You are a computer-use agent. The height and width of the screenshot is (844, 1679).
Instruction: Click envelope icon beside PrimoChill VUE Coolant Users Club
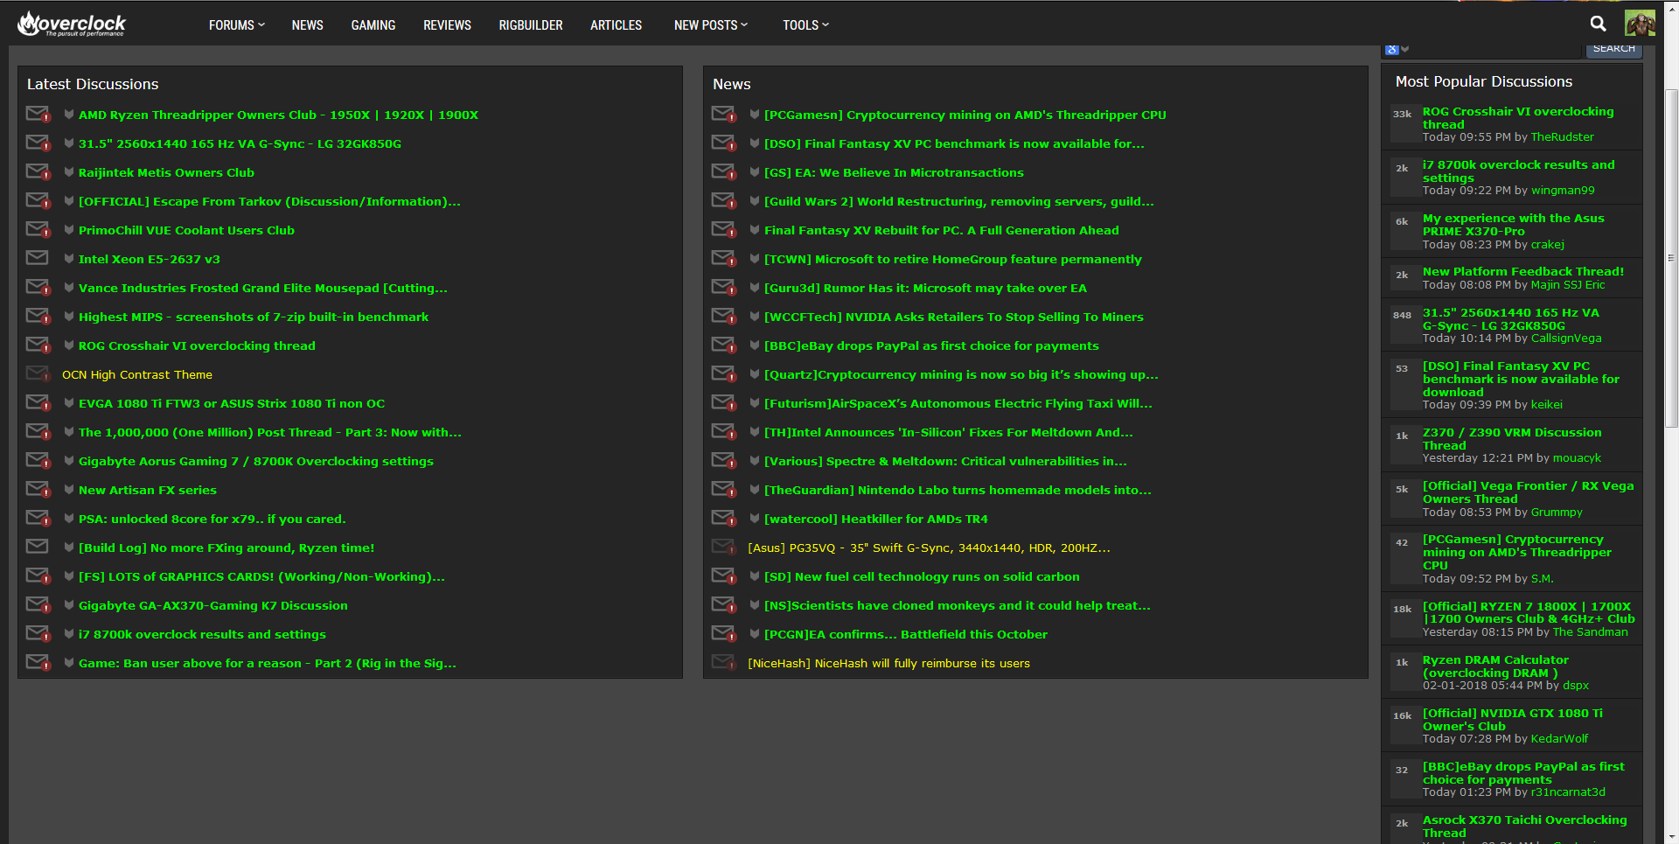38,229
